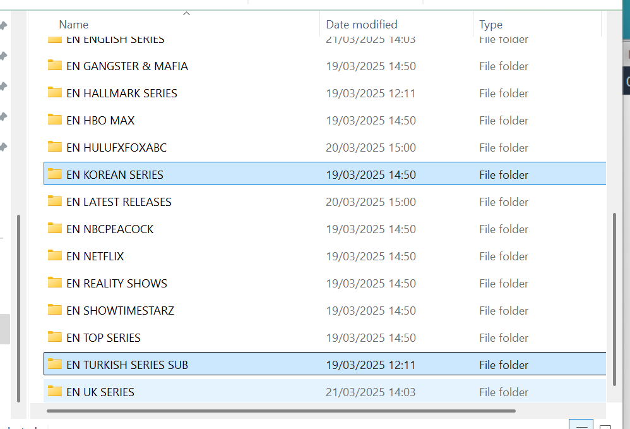Select the folder icon next to EN NETFLIX

click(55, 256)
